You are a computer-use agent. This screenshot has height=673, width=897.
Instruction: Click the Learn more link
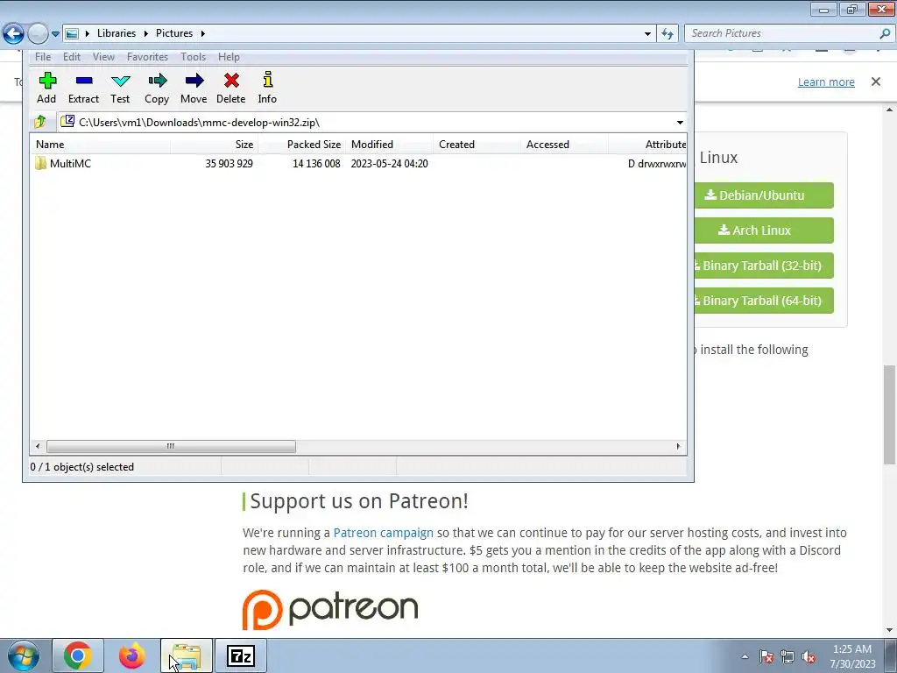click(826, 81)
